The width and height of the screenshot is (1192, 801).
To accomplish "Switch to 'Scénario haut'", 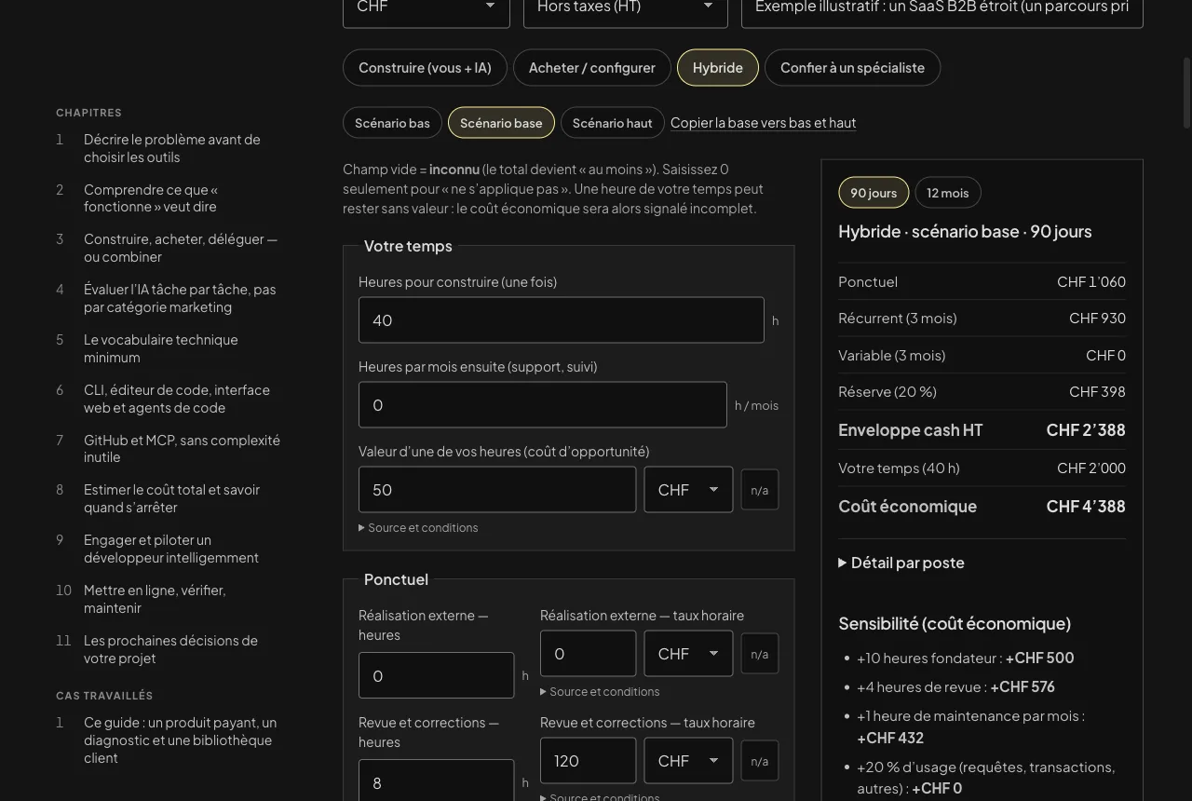I will pyautogui.click(x=612, y=122).
